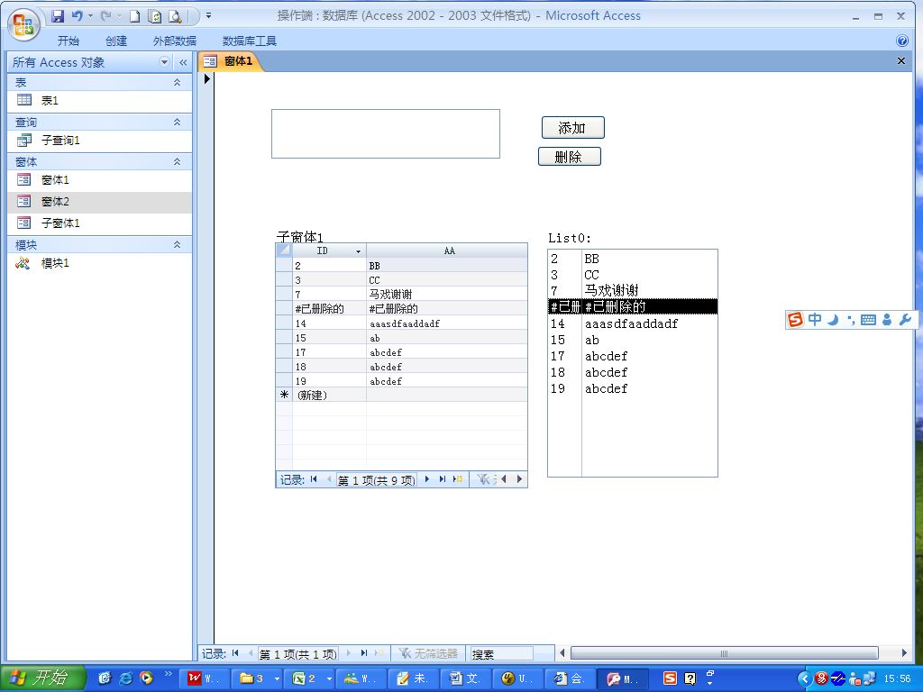
Task: Go to last record in main form navigator
Action: tap(364, 653)
